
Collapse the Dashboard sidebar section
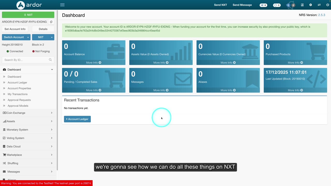click(28, 69)
